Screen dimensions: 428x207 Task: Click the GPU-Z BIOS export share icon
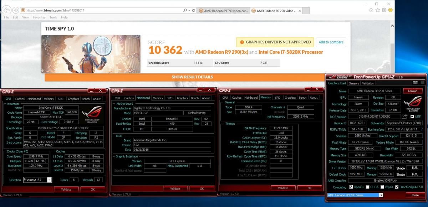404,117
